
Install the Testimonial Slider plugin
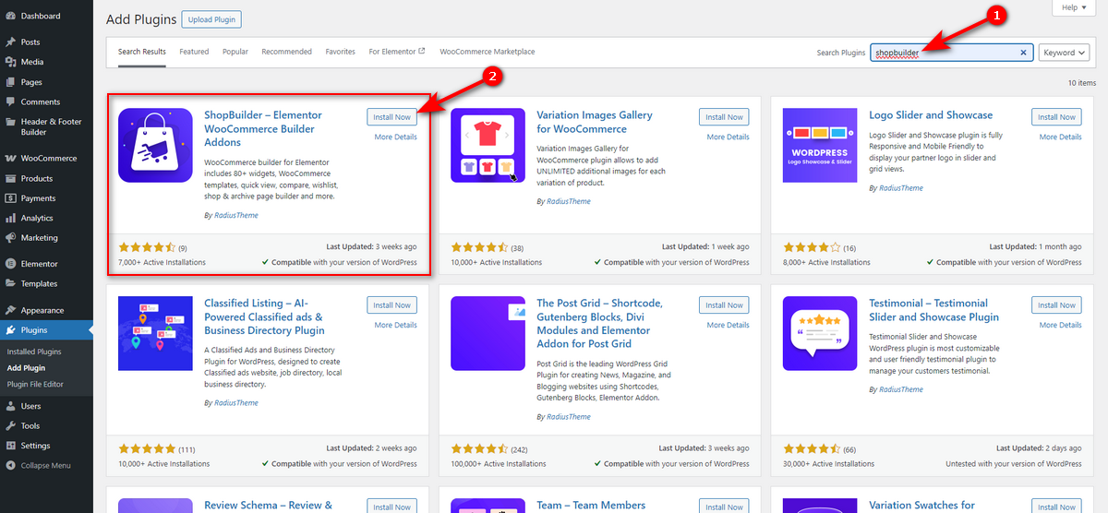pos(1056,305)
